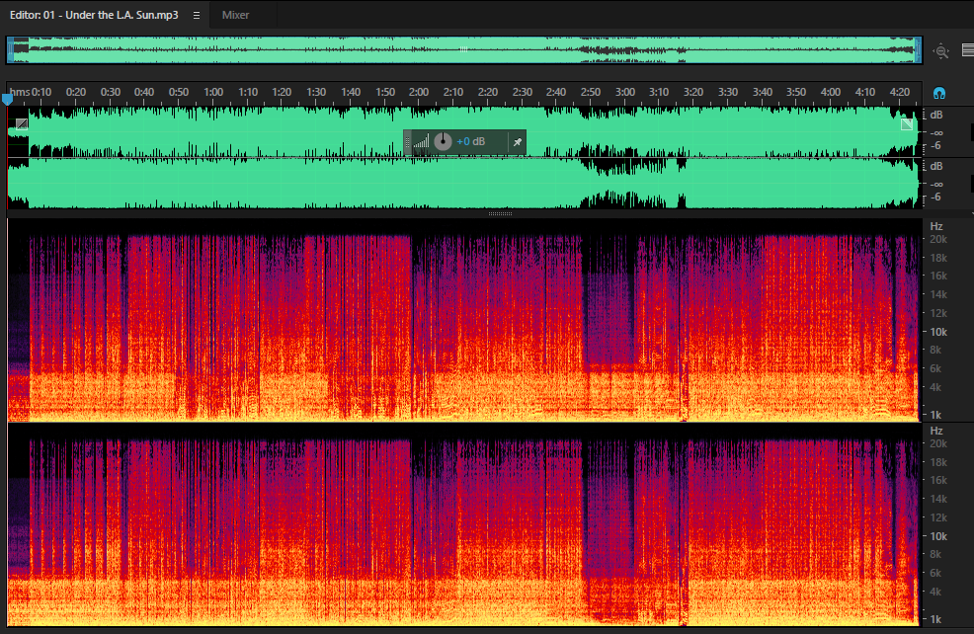The width and height of the screenshot is (974, 634).
Task: Click 10k on the upper channel frequency ruler
Action: pyautogui.click(x=938, y=332)
